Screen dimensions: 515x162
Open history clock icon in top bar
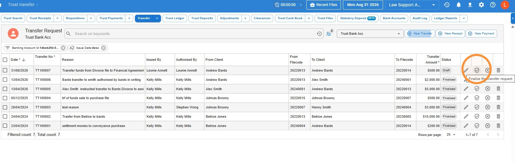click(447, 5)
